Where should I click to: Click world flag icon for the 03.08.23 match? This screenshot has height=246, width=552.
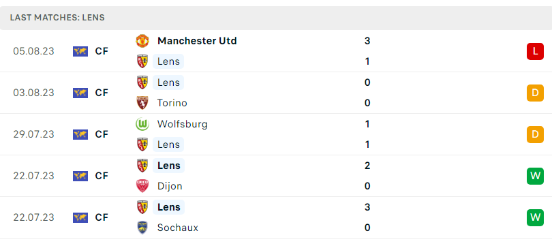80,93
